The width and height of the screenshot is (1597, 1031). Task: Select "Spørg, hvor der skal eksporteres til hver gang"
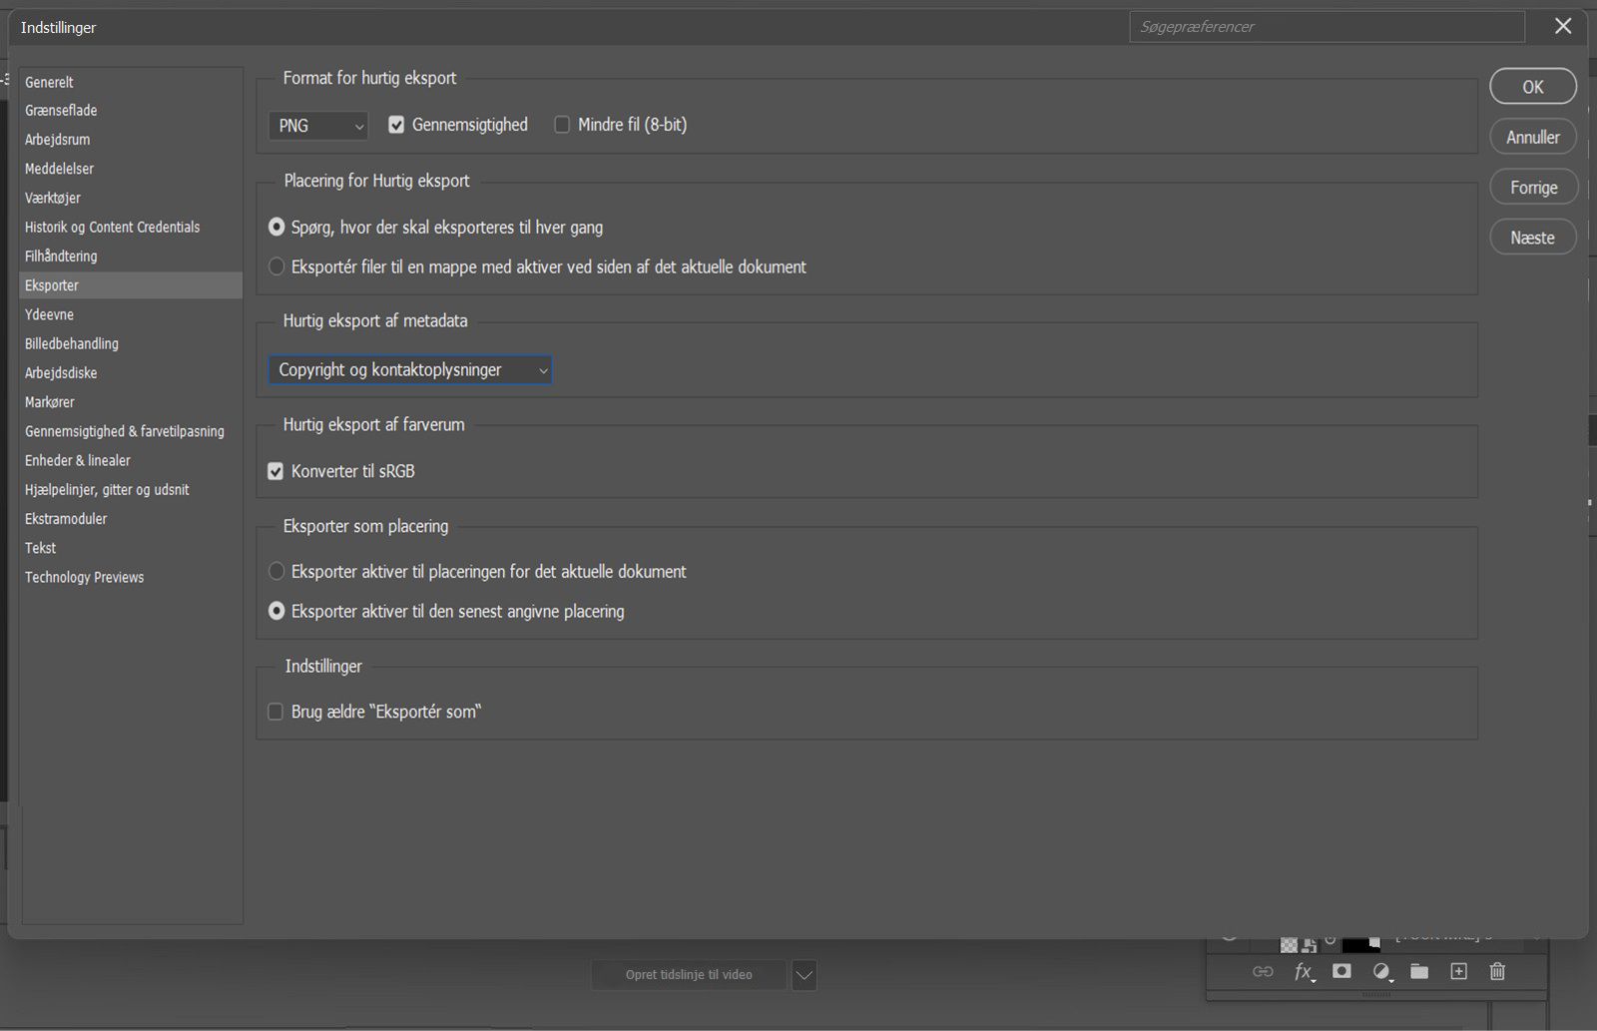[x=276, y=228]
